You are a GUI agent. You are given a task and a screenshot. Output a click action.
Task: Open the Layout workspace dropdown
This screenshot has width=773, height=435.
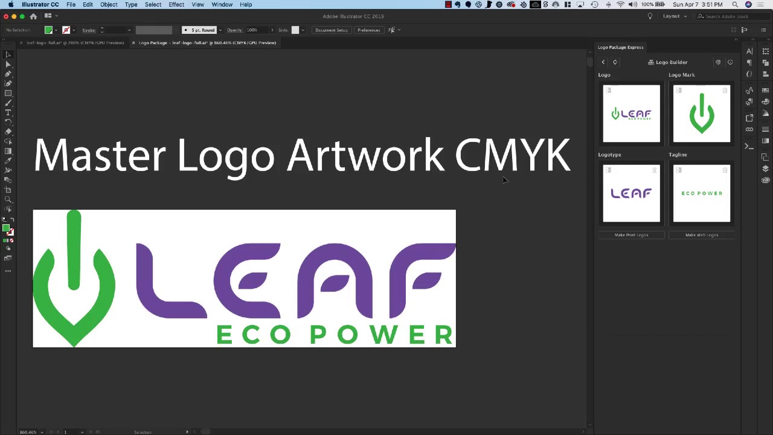coord(676,16)
